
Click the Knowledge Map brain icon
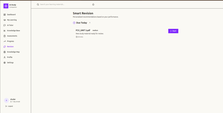coord(4,52)
